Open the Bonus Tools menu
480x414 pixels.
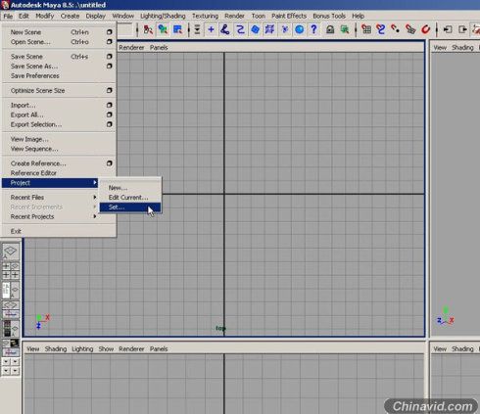329,16
